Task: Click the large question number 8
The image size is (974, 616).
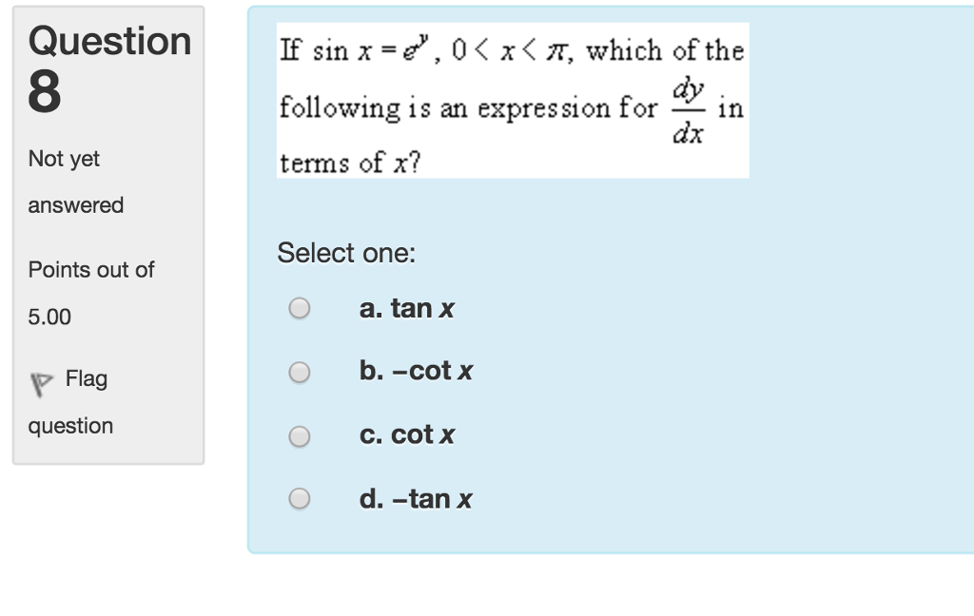Action: coord(45,92)
